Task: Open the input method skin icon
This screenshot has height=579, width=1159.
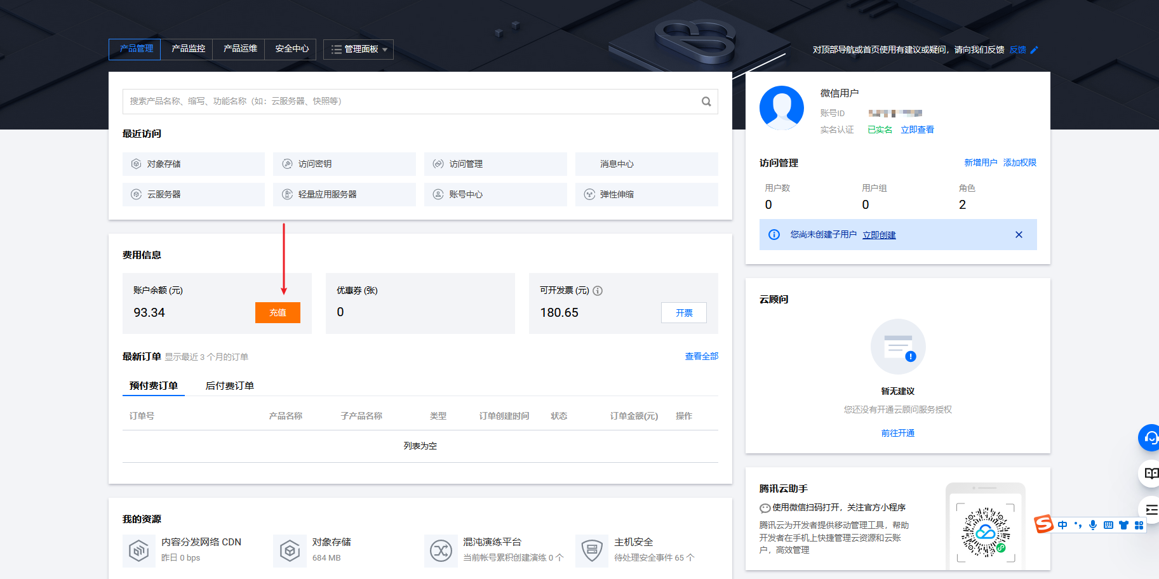Action: (1123, 525)
